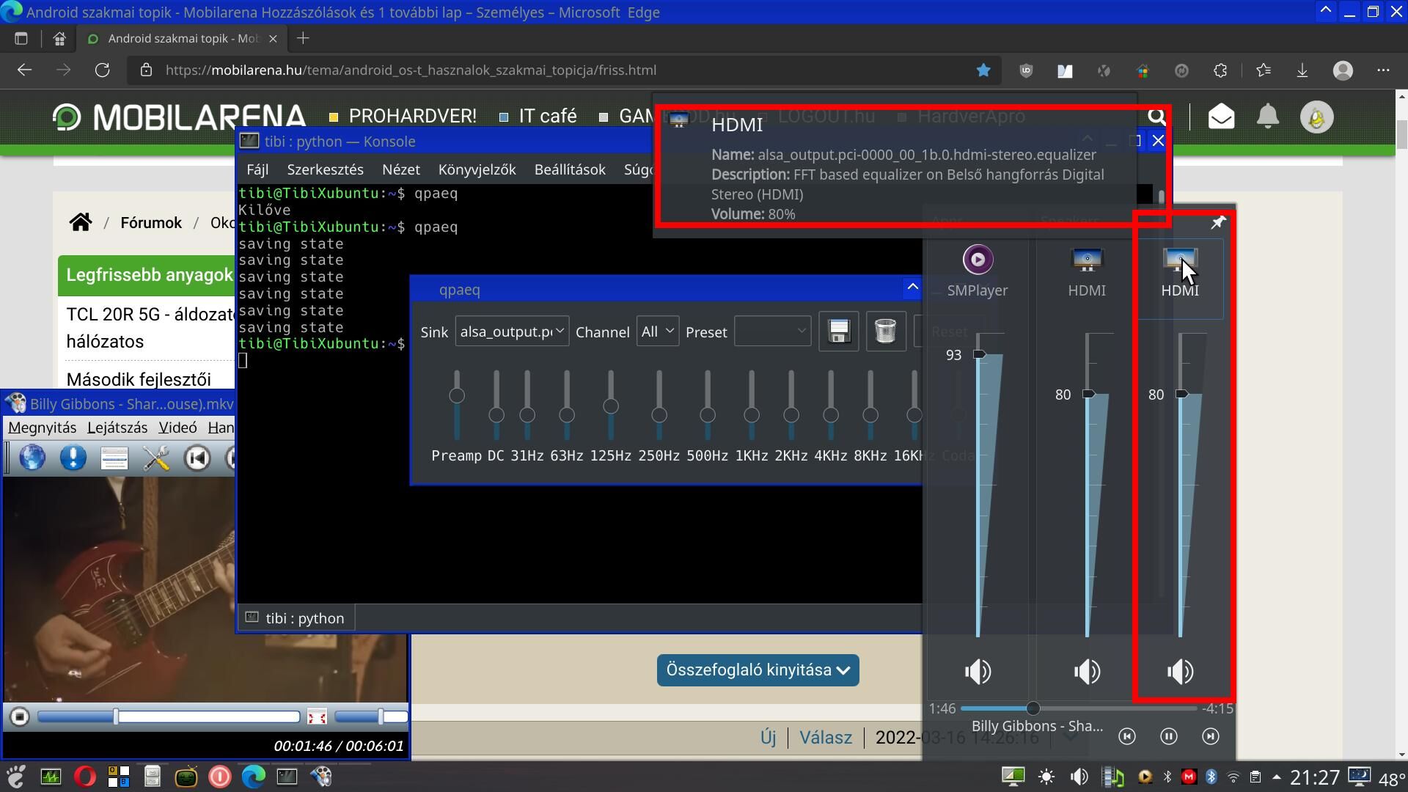Open the Edge downloads icon

click(1302, 70)
